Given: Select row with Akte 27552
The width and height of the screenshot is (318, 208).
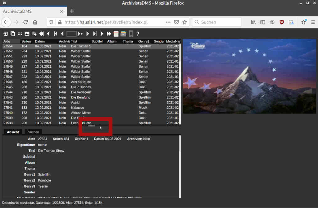Looking at the screenshot, I should click(91, 51).
